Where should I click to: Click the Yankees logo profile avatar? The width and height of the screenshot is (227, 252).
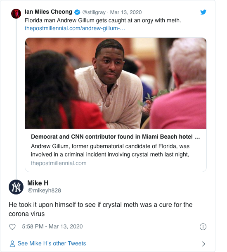pyautogui.click(x=16, y=187)
